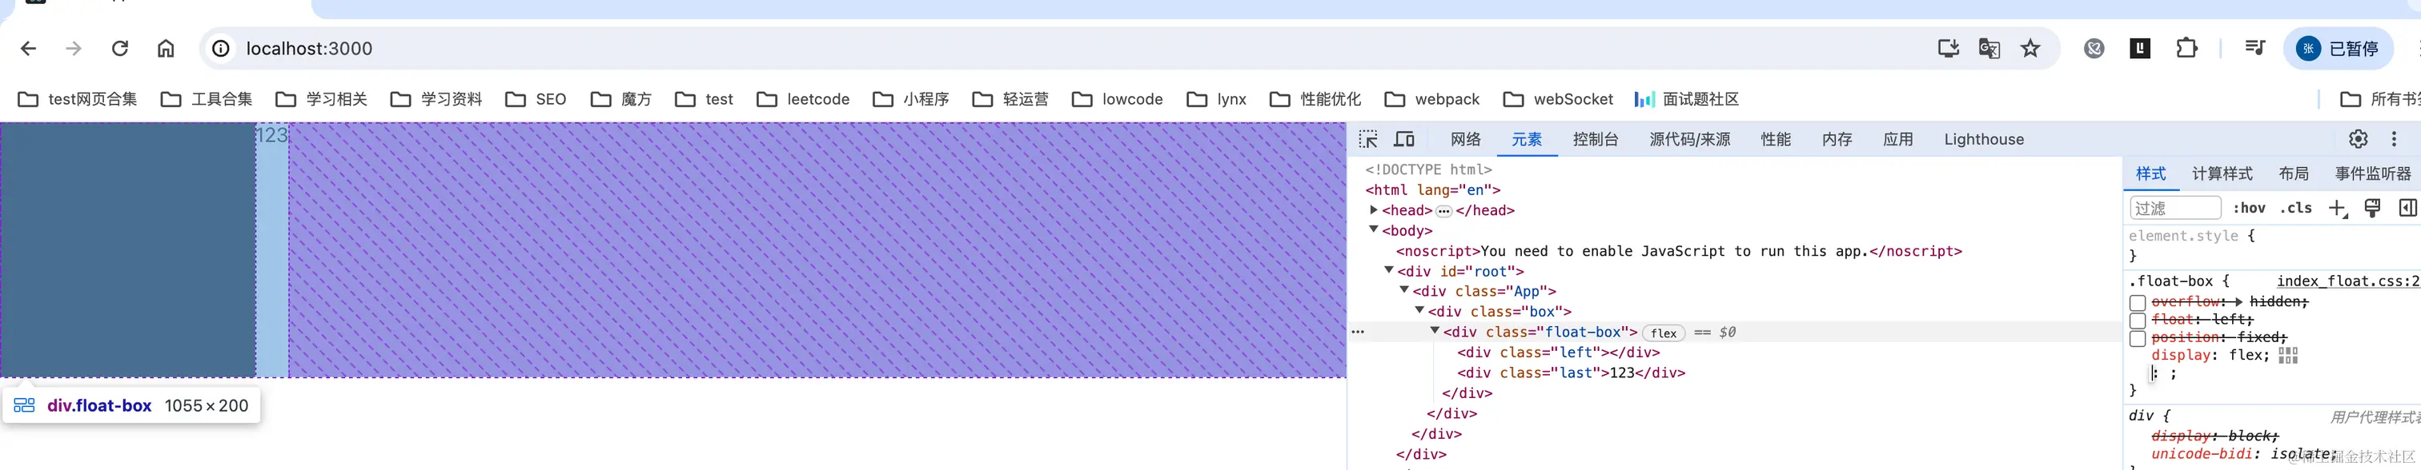This screenshot has width=2421, height=470.
Task: Collapse the body element node
Action: click(1373, 230)
